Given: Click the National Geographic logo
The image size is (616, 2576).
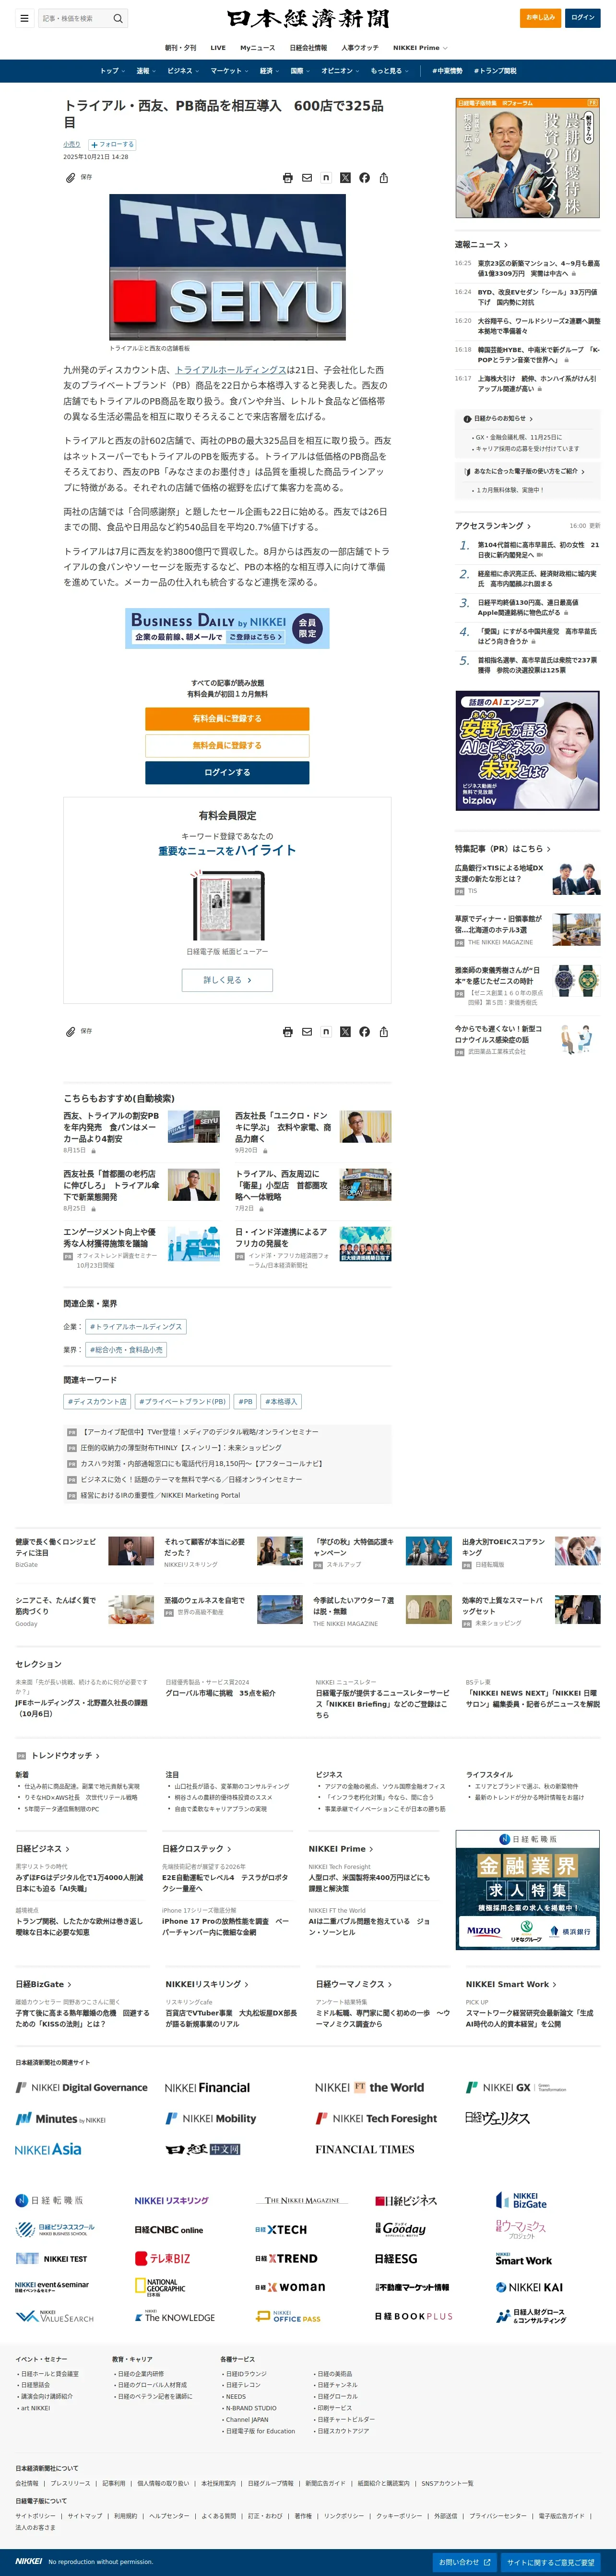Looking at the screenshot, I should point(160,2286).
